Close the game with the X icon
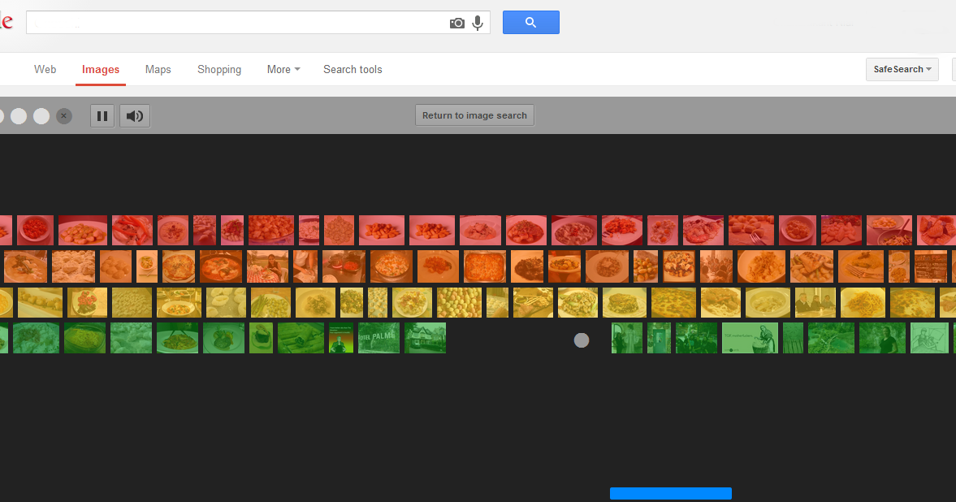Screen dimensions: 956x502 [x=64, y=116]
